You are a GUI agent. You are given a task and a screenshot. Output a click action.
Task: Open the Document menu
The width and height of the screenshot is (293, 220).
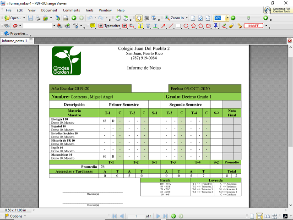point(49,10)
